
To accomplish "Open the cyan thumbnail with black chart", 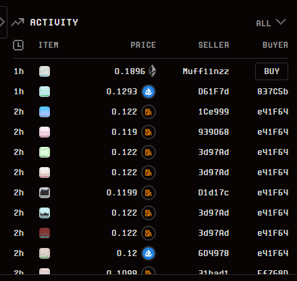I will tap(45, 213).
